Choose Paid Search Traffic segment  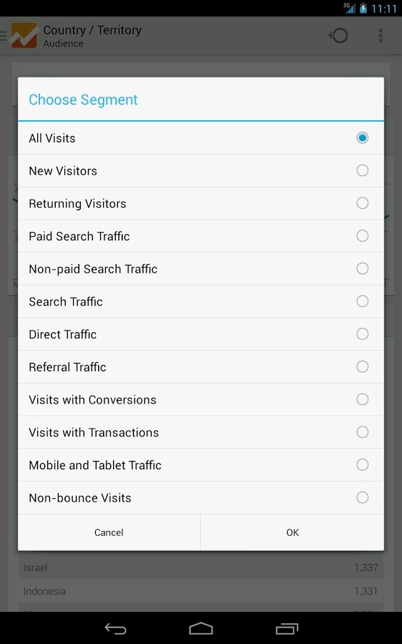click(x=201, y=236)
